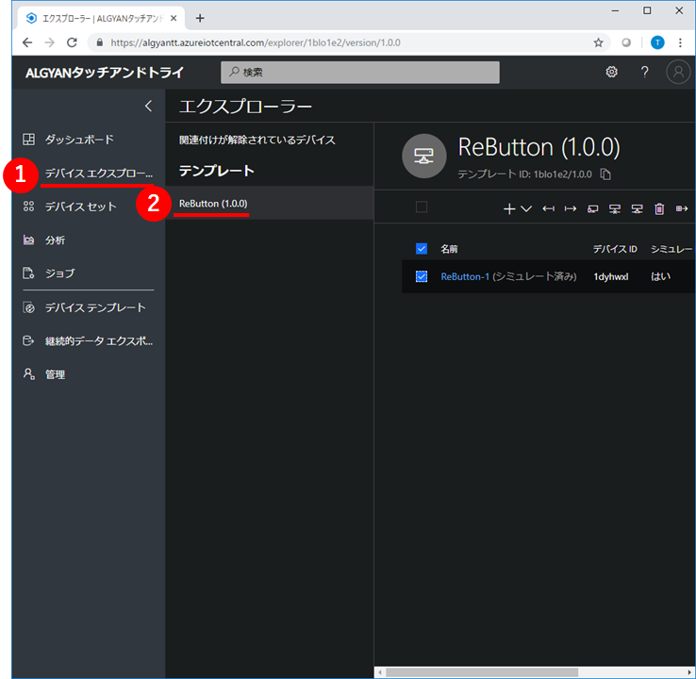Click the horizontal scrollbar at bottom
This screenshot has height=679, width=696.
482,672
